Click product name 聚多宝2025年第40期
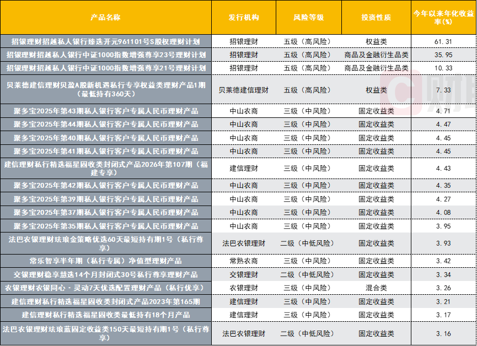477x346 pixels. point(105,138)
